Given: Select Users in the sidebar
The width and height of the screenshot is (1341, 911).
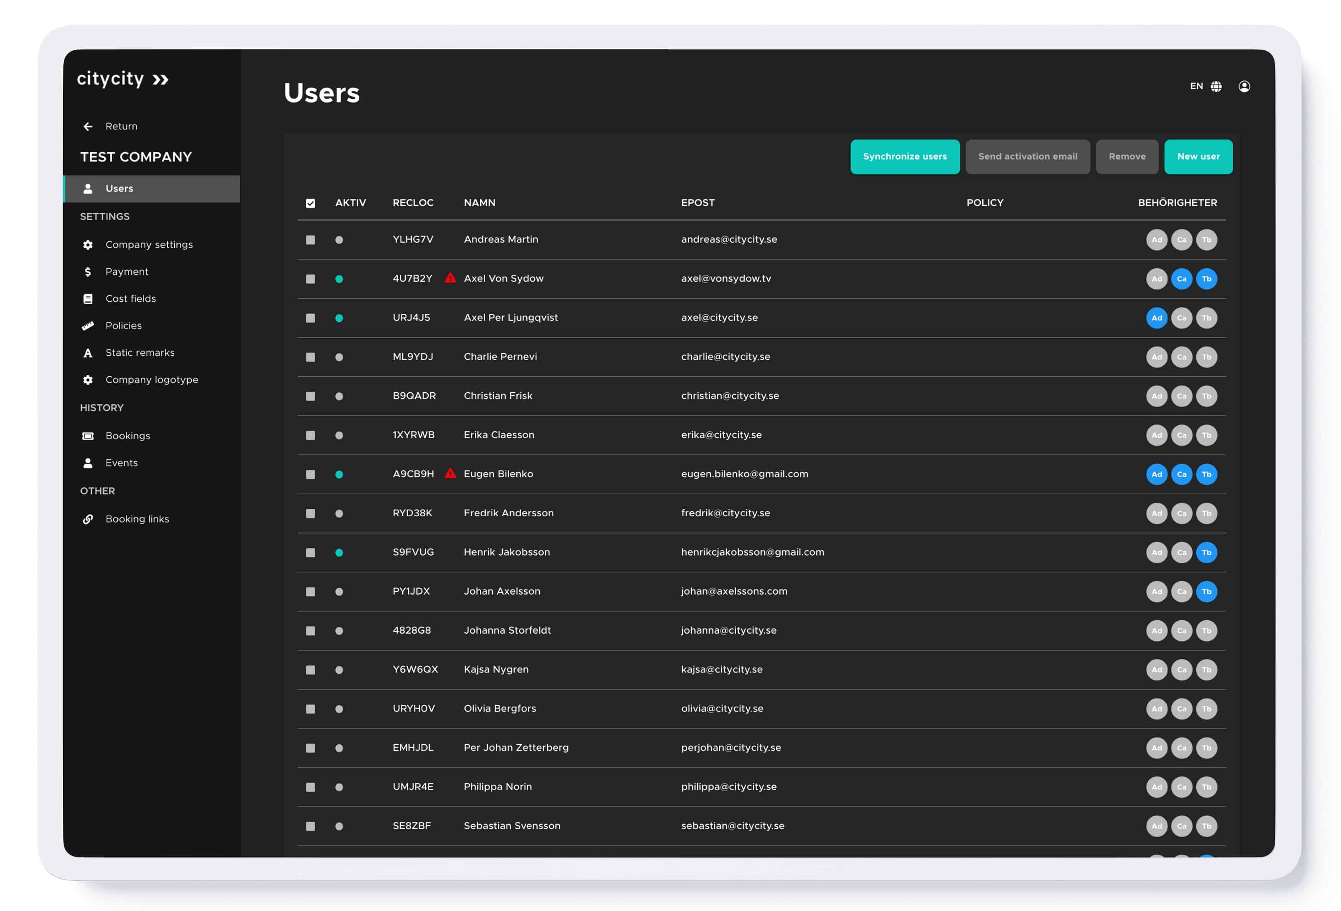Looking at the screenshot, I should click(119, 188).
